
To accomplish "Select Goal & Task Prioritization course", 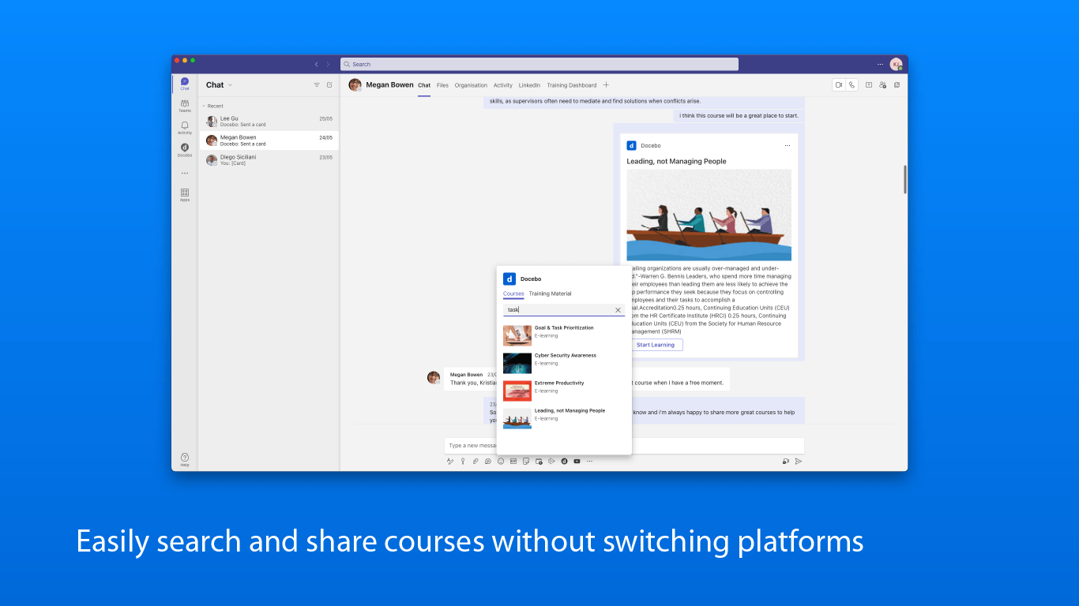I will pyautogui.click(x=564, y=335).
